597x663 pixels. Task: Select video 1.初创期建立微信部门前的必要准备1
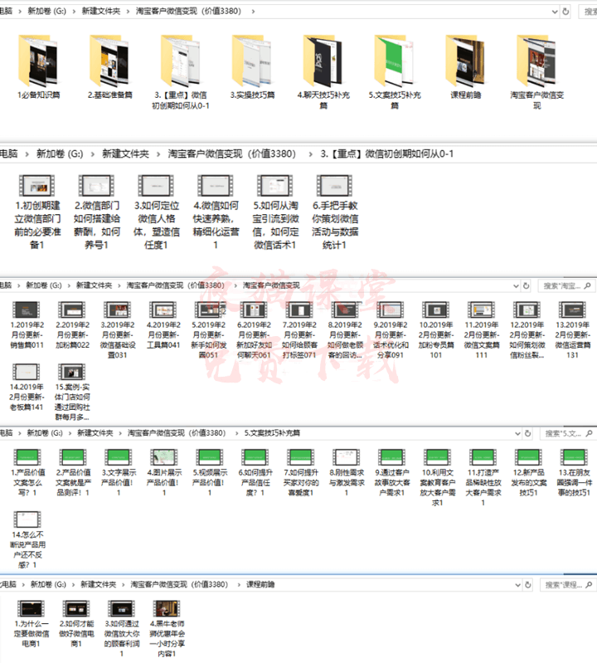(37, 212)
